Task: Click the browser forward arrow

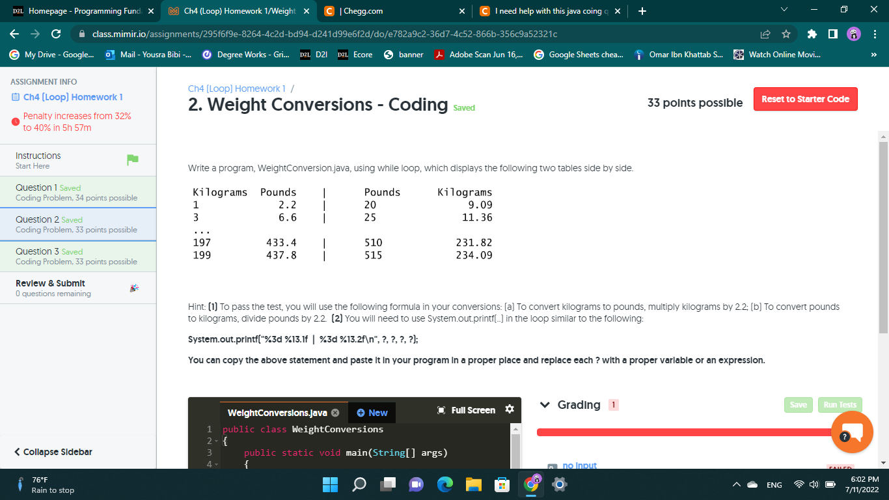Action: click(x=34, y=34)
